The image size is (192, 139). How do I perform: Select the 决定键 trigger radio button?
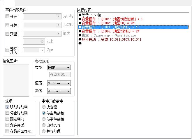(44, 107)
